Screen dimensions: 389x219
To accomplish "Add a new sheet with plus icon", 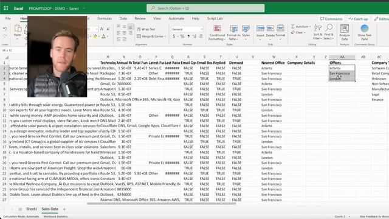I will click(64, 209).
